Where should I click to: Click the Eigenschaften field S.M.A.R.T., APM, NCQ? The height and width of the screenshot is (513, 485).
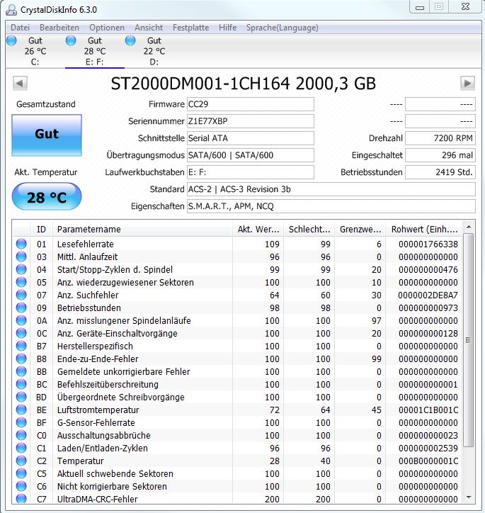331,206
